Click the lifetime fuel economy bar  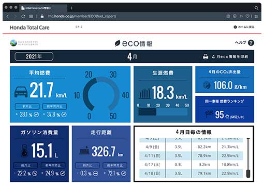pos(163,112)
